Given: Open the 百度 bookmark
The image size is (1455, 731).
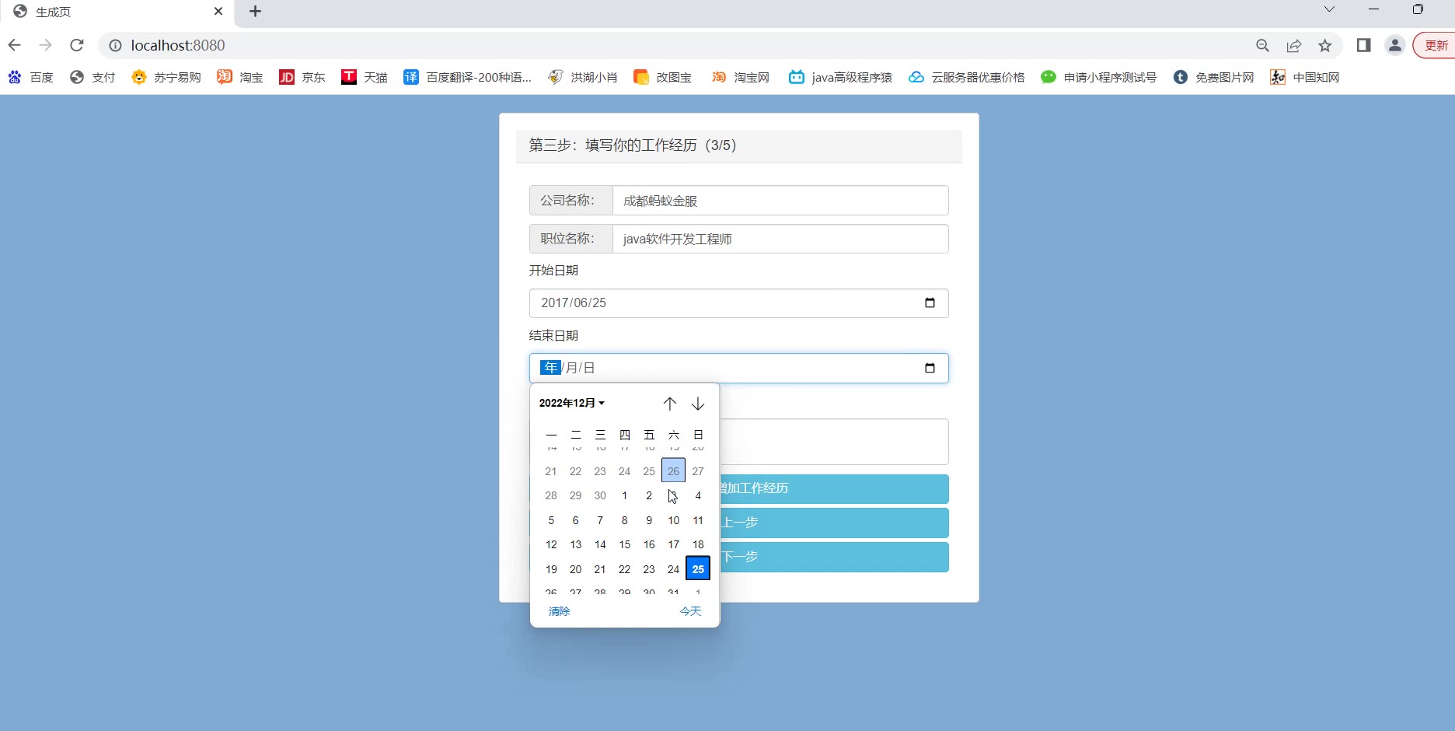Looking at the screenshot, I should point(31,77).
